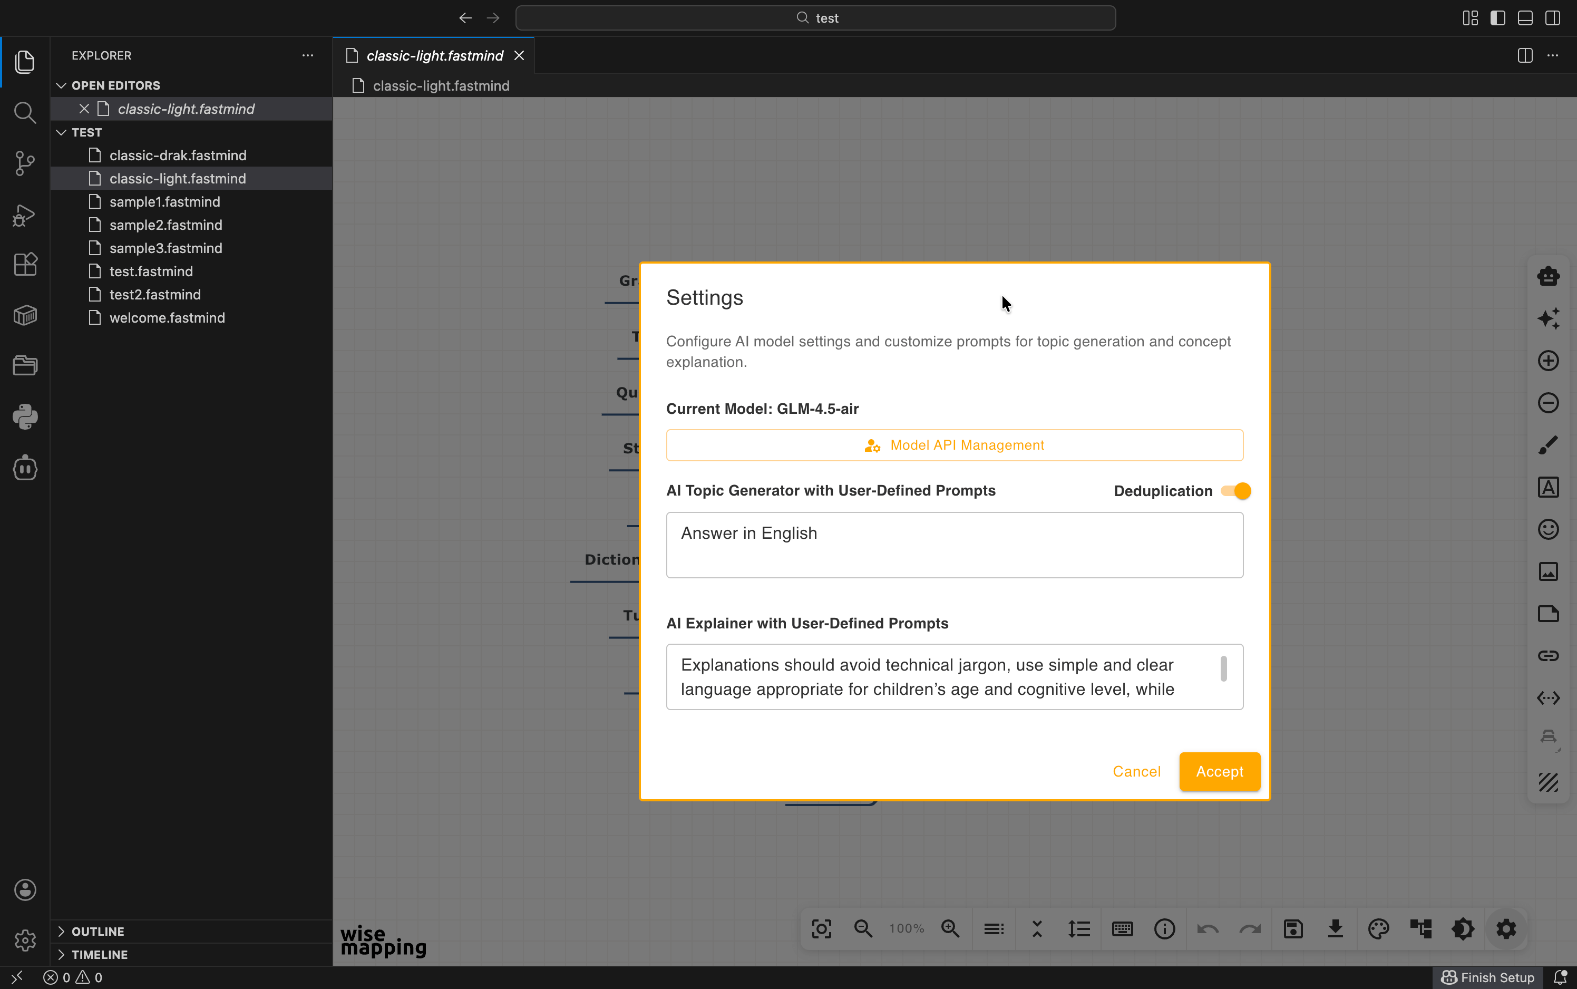Toggle the bottom panel layout icon

(x=1525, y=18)
